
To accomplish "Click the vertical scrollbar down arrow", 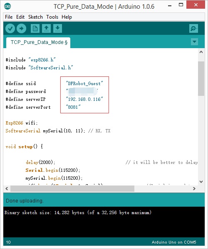I will [x=201, y=182].
